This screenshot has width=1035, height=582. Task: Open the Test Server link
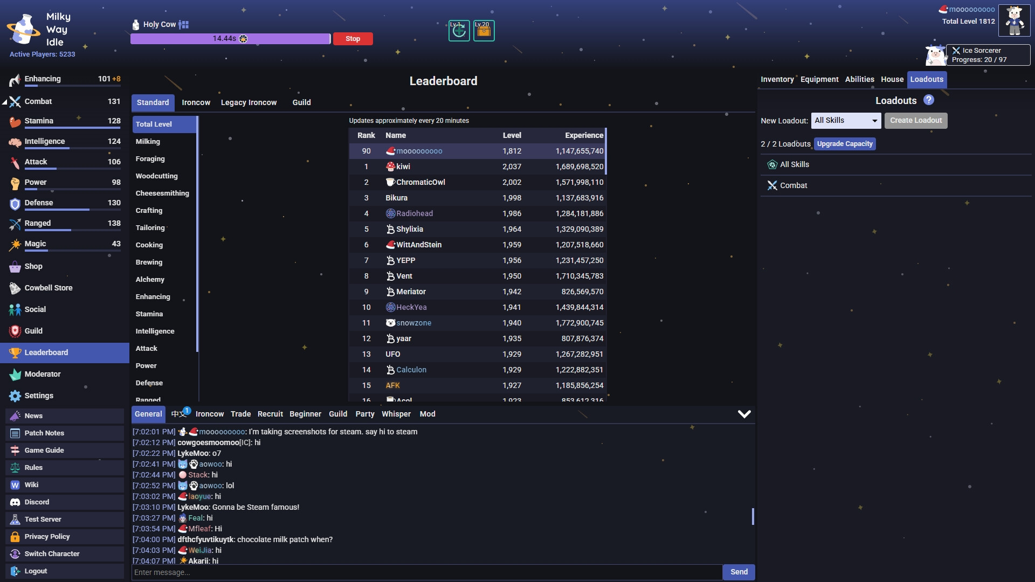[65, 519]
